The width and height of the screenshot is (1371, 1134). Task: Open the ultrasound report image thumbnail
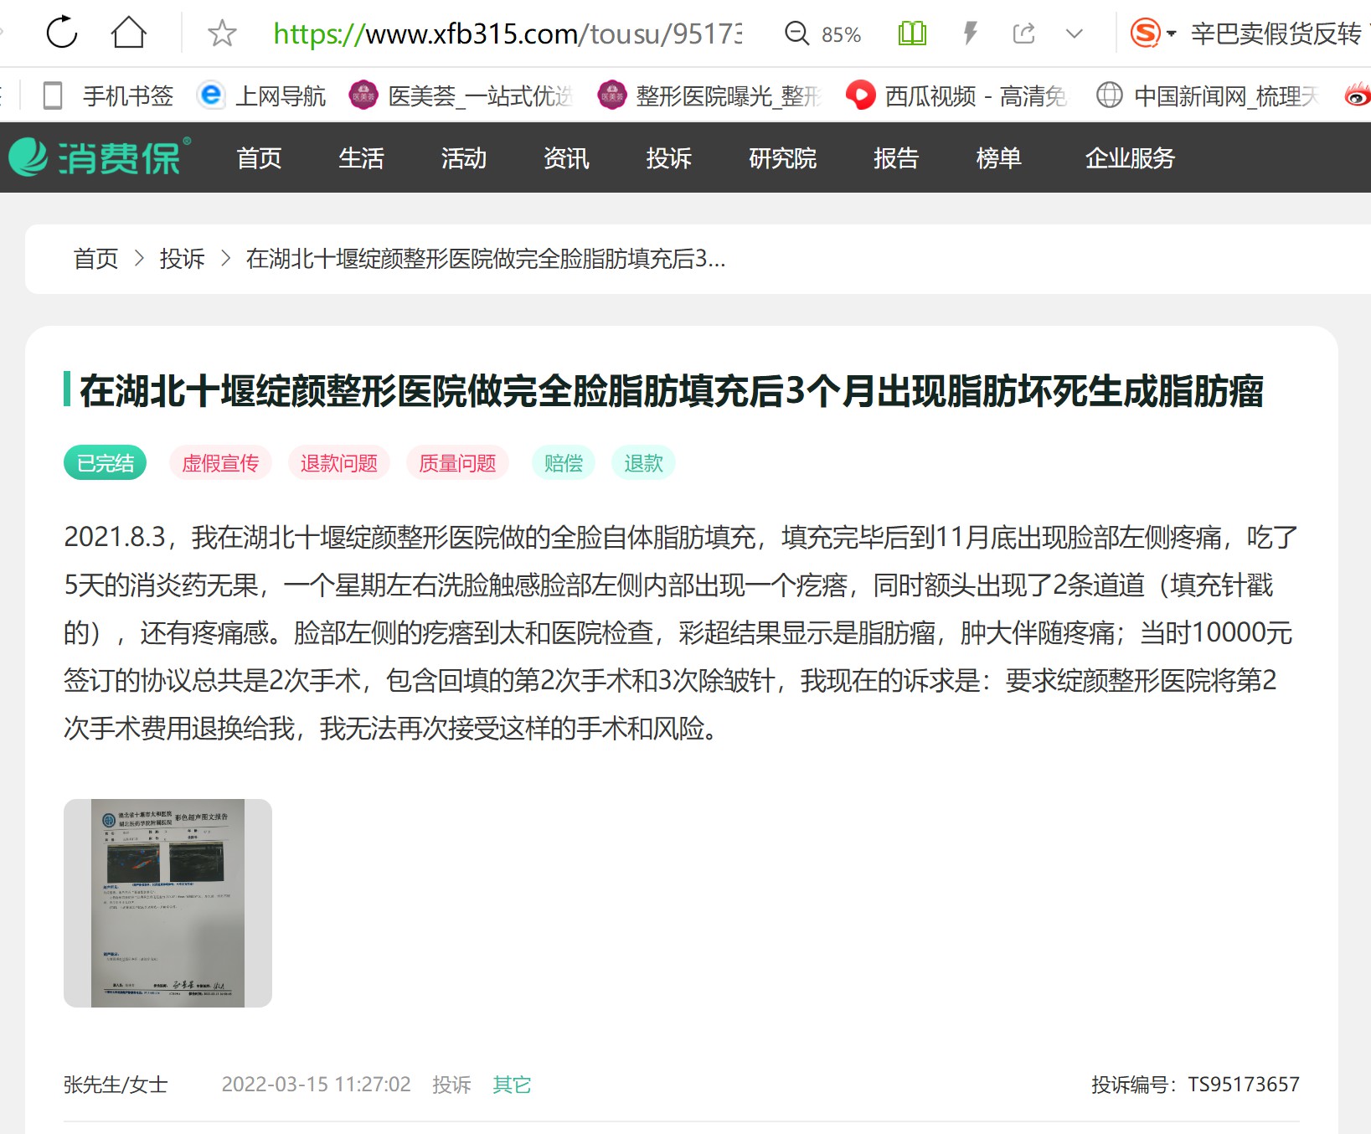click(168, 903)
